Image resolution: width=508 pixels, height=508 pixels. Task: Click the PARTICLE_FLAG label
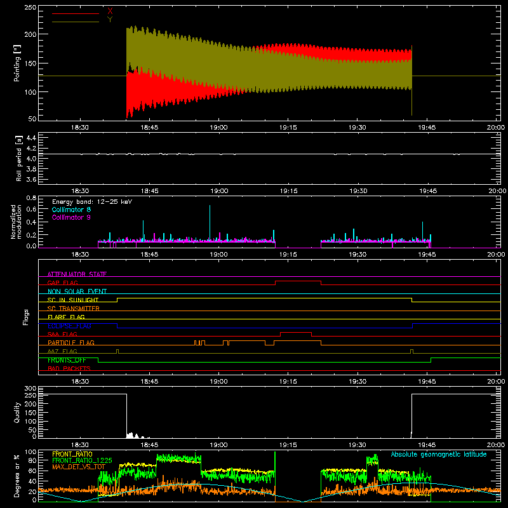pyautogui.click(x=71, y=342)
